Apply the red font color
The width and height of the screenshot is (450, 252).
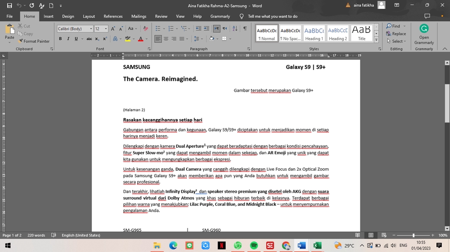click(141, 39)
